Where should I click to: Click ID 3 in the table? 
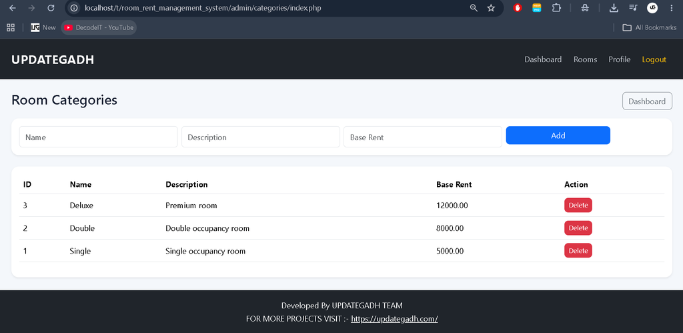click(x=25, y=206)
